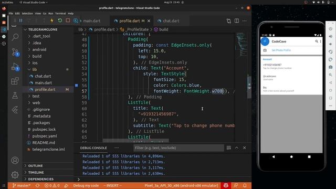Open changes compare icon in editor toolbar
The image size is (336, 189).
pos(229,21)
